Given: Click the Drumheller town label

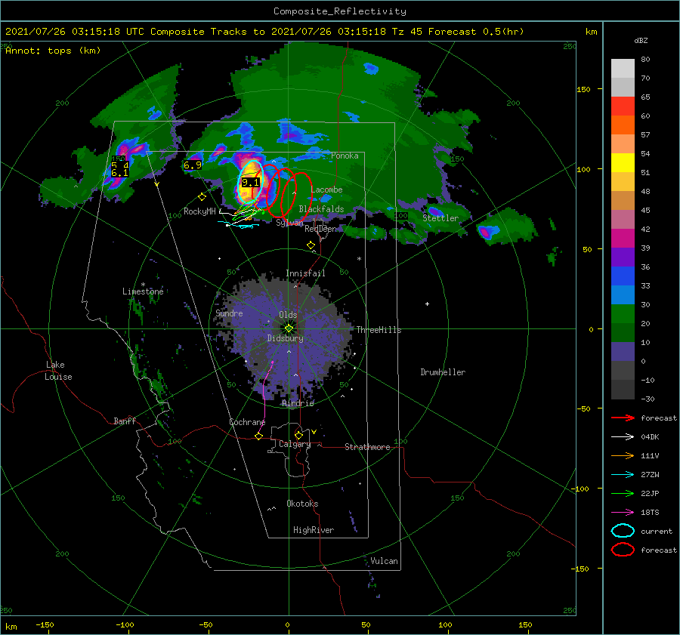Looking at the screenshot, I should [443, 372].
